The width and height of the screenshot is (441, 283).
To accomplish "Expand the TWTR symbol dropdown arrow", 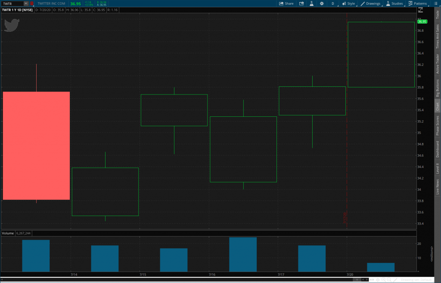I will pyautogui.click(x=25, y=3).
